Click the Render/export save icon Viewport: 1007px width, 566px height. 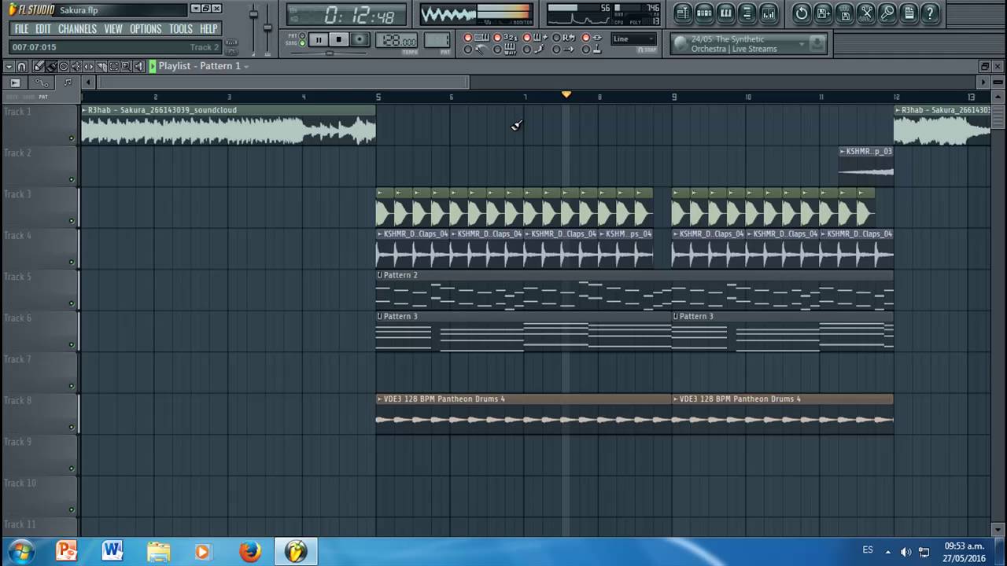point(845,13)
